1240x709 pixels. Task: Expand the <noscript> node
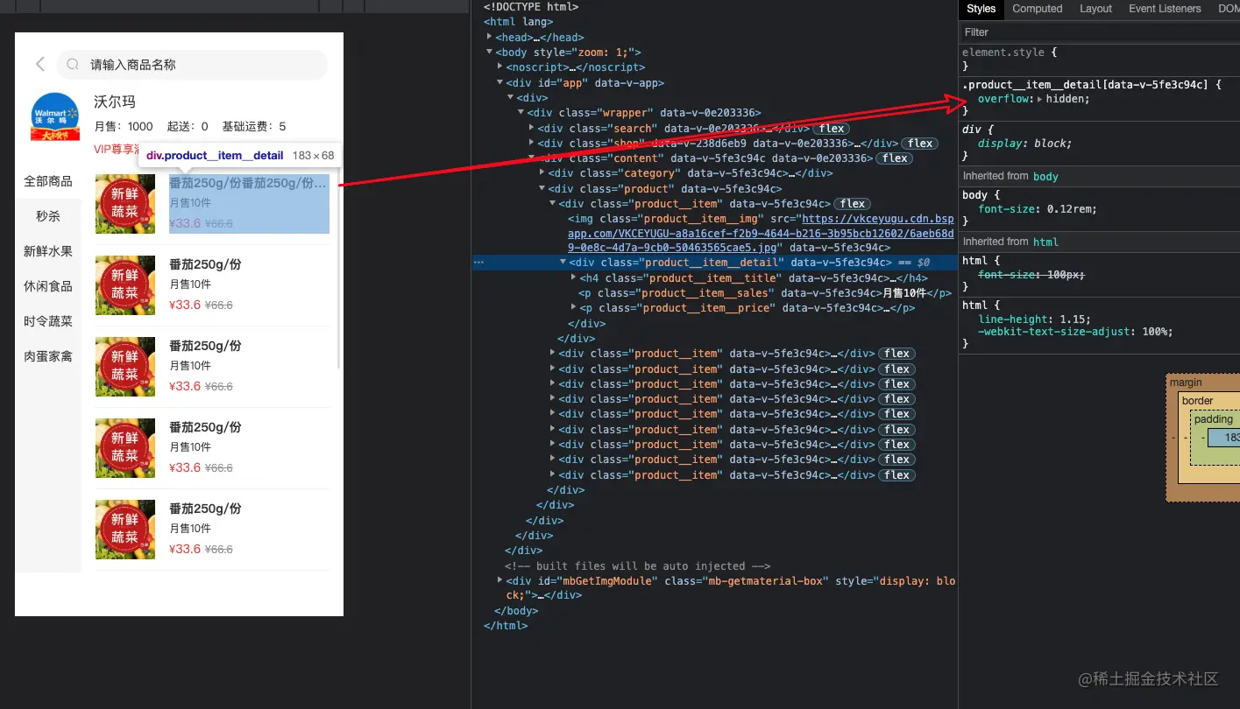[x=500, y=67]
